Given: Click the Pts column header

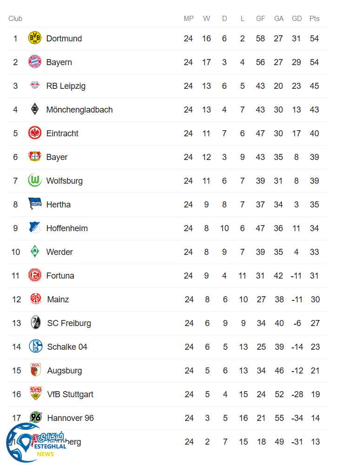Looking at the screenshot, I should (x=315, y=19).
